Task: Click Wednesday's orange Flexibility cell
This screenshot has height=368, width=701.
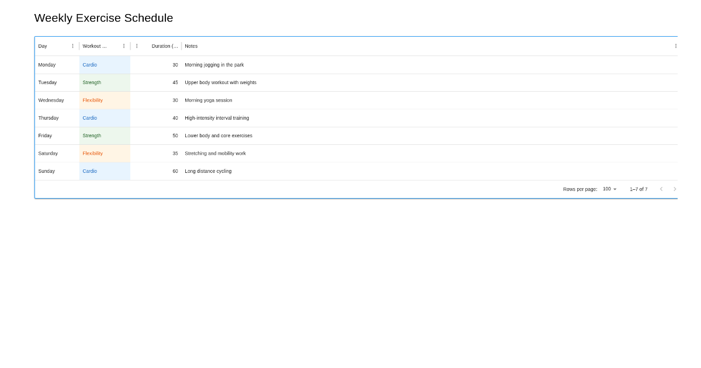Action: coord(92,100)
